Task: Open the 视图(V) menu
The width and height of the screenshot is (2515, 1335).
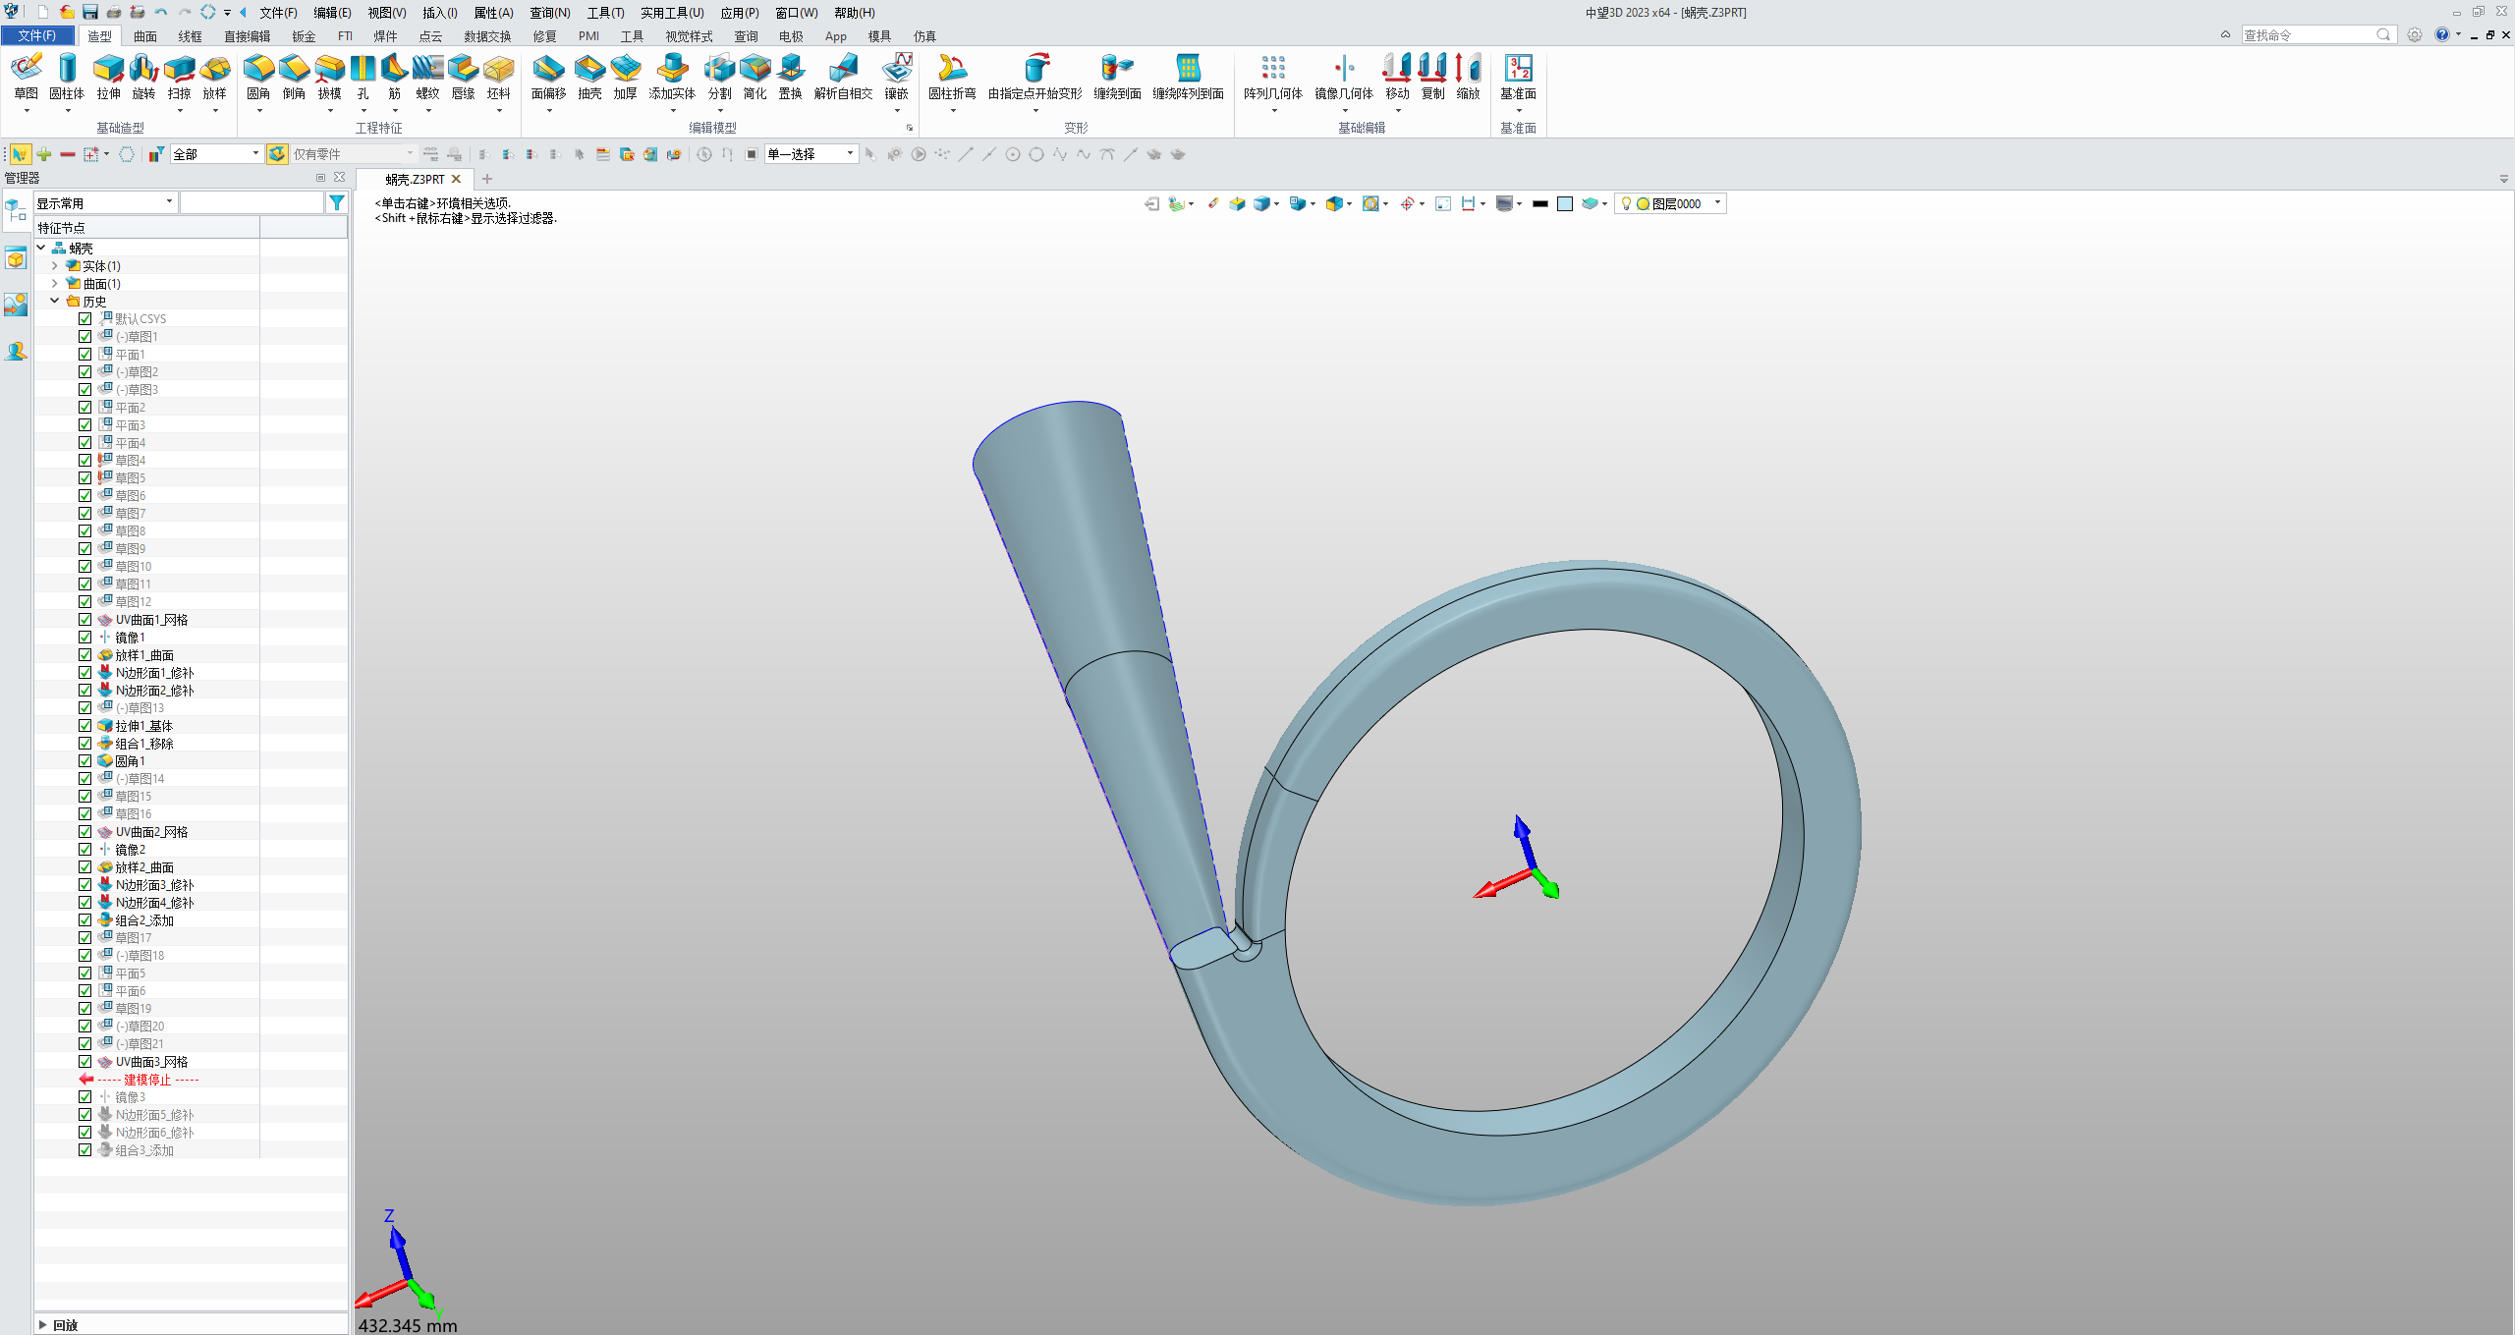Action: tap(386, 13)
